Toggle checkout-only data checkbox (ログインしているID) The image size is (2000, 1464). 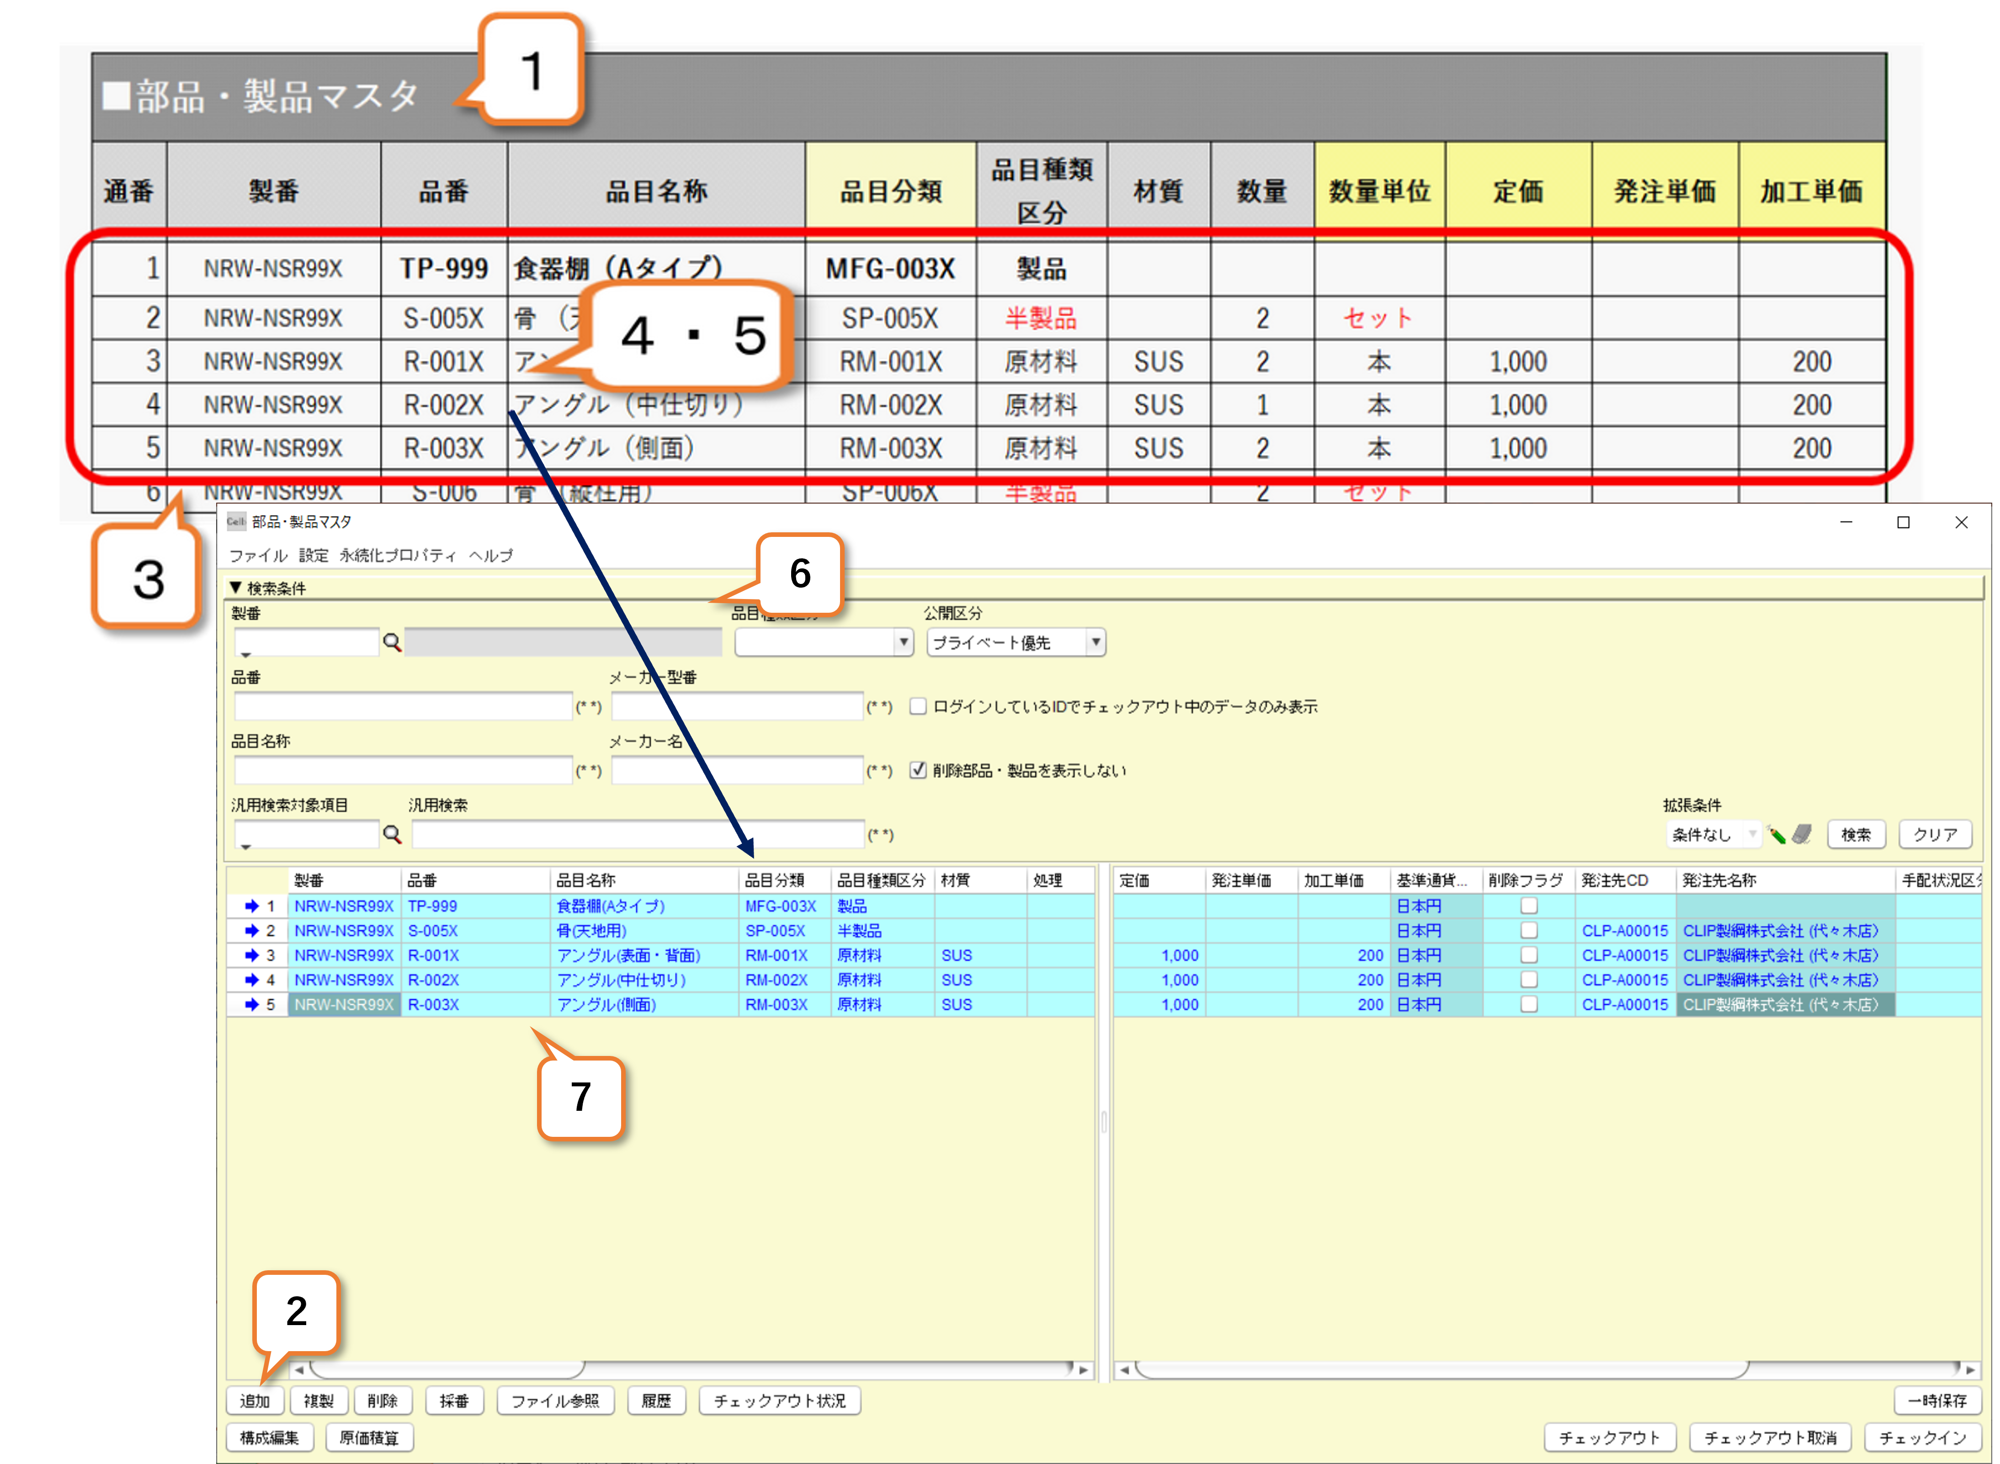tap(919, 706)
